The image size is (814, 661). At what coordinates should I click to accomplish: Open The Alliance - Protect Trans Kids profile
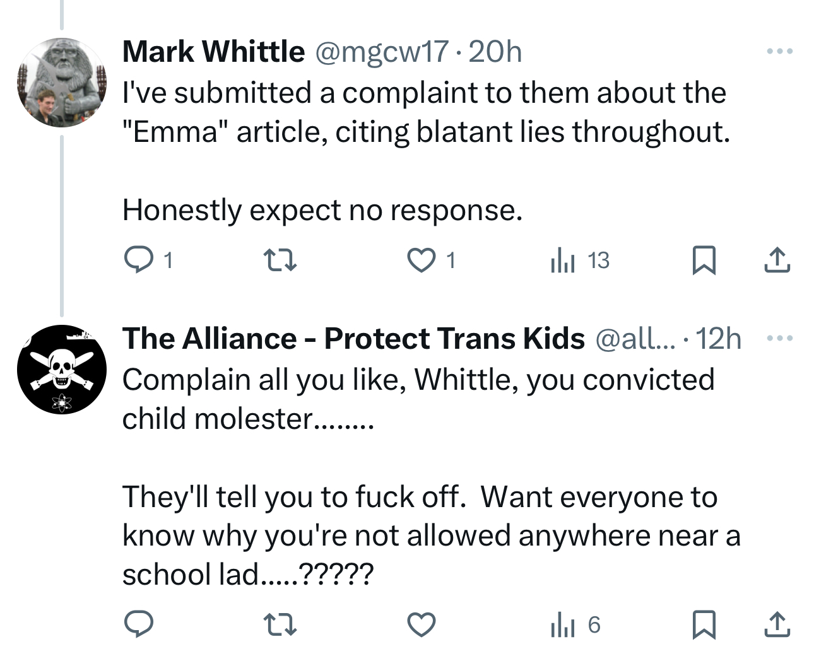coord(353,339)
